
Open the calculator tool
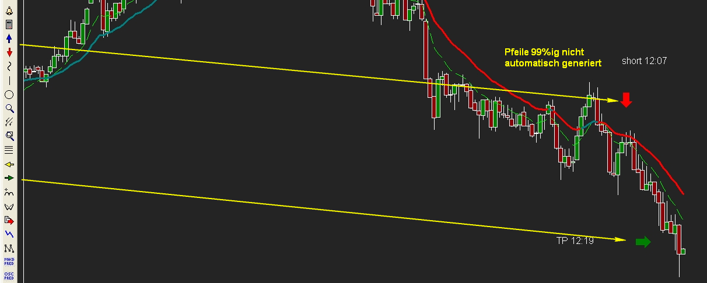coord(9,24)
